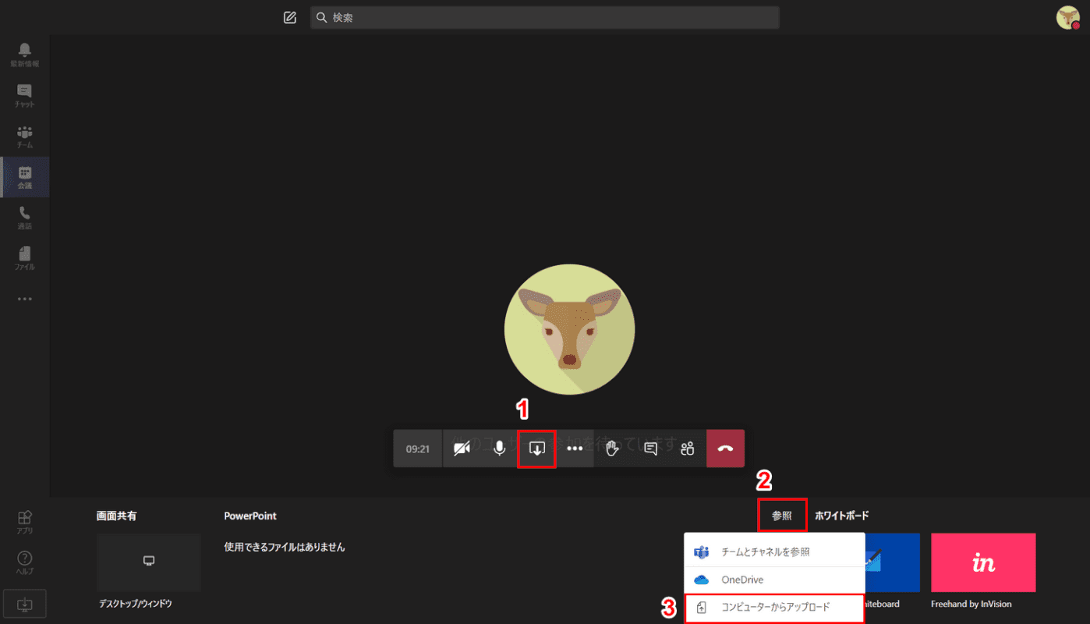The image size is (1090, 624).
Task: Open more actions in meeting toolbar
Action: (575, 448)
